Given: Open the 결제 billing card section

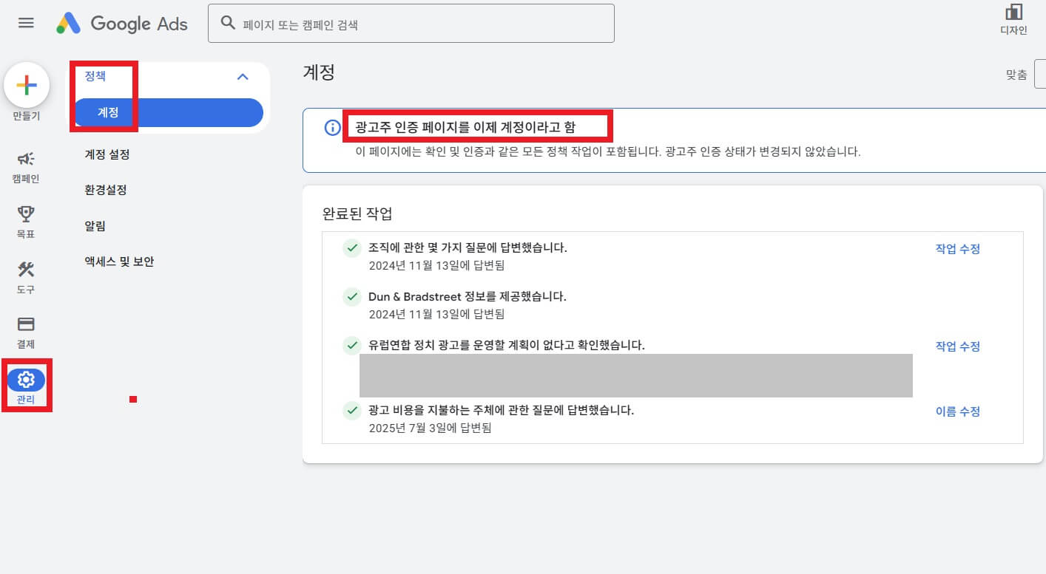Looking at the screenshot, I should tap(26, 332).
